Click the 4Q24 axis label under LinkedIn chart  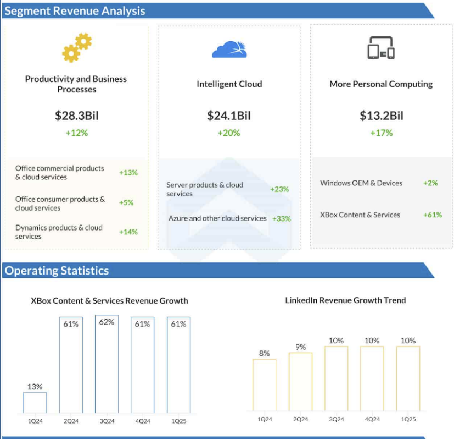point(372,419)
